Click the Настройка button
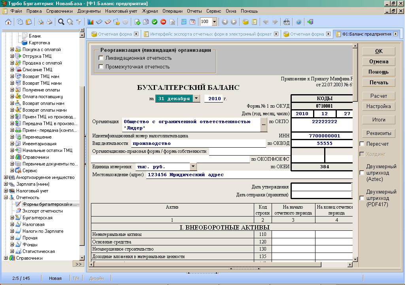This screenshot has height=285, width=406. (x=379, y=106)
